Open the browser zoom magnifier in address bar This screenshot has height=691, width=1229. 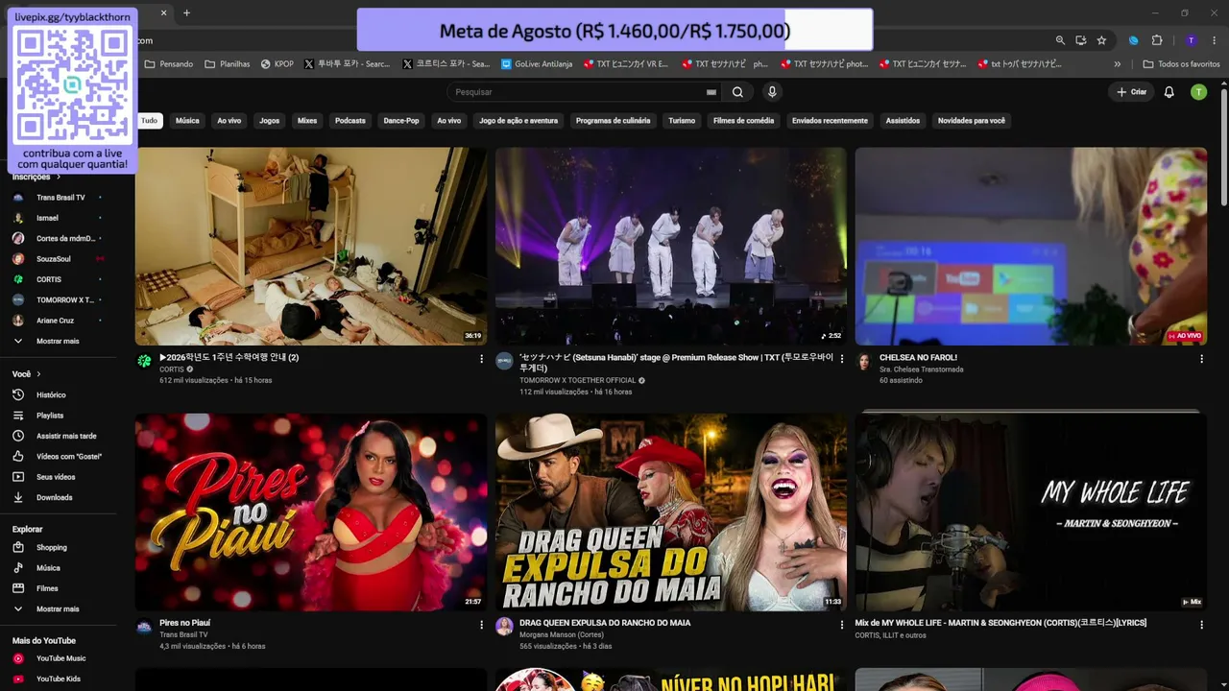(1060, 40)
